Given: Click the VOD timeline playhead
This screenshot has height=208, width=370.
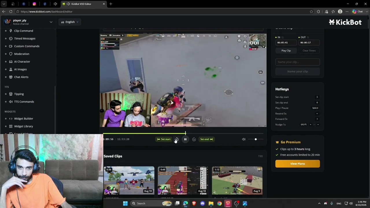Looking at the screenshot, I should point(186,133).
